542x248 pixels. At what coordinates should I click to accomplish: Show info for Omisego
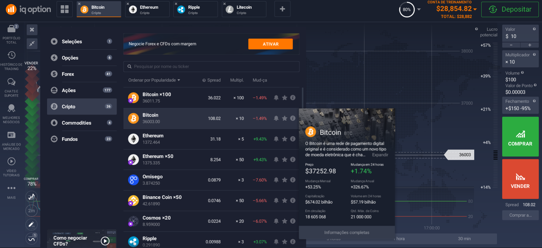tap(293, 180)
